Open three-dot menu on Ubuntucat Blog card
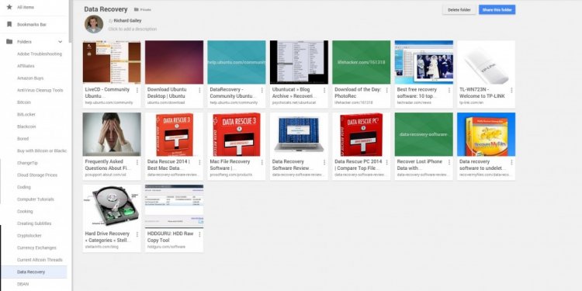The height and width of the screenshot is (291, 582). (324, 90)
